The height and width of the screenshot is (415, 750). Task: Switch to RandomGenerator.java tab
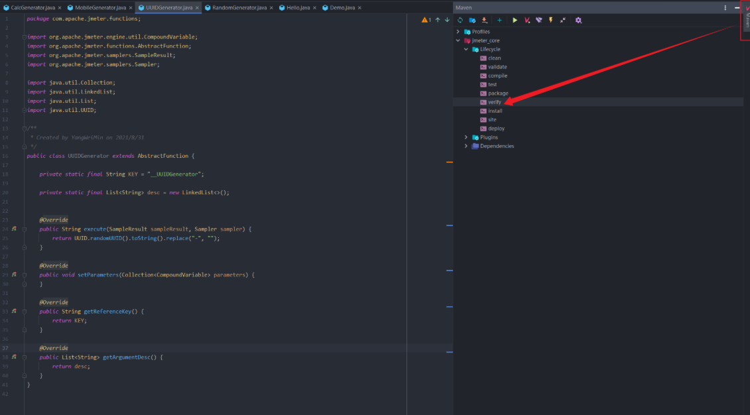click(x=239, y=8)
